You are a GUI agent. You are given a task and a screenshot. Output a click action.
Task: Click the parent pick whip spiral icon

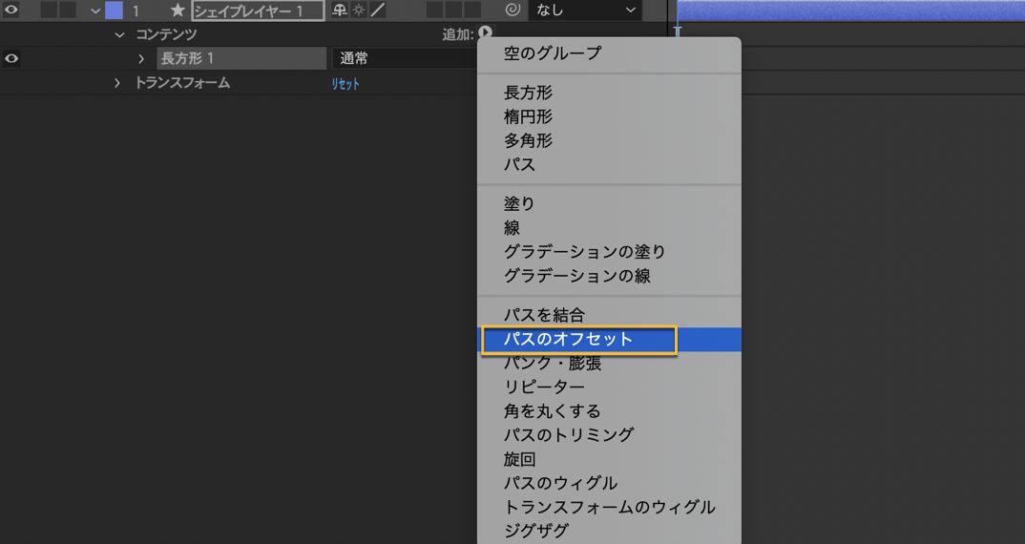click(513, 10)
